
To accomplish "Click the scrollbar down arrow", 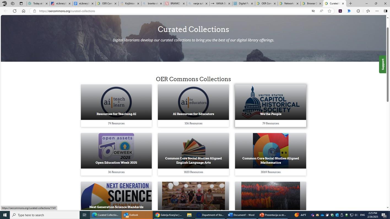I will [x=388, y=208].
